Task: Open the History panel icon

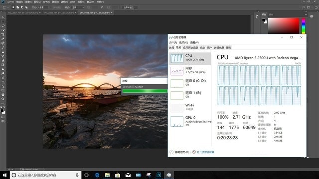Action: [x=257, y=16]
